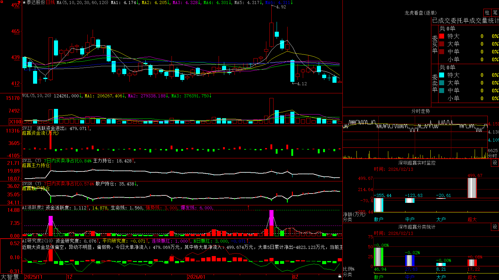Click the X100 volume scale box

tap(15, 122)
